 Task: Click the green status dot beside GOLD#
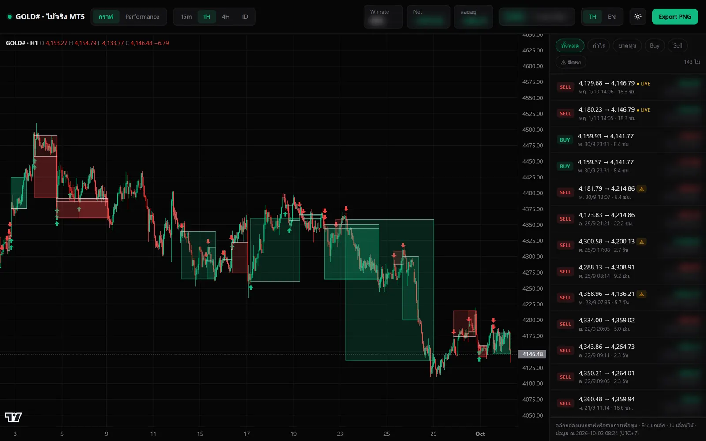[x=10, y=17]
